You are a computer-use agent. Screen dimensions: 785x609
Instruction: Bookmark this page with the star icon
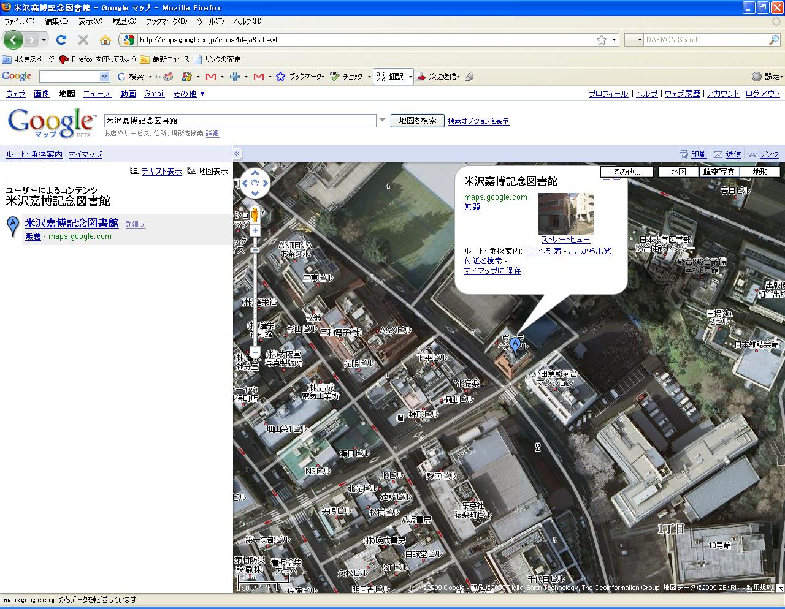click(602, 40)
